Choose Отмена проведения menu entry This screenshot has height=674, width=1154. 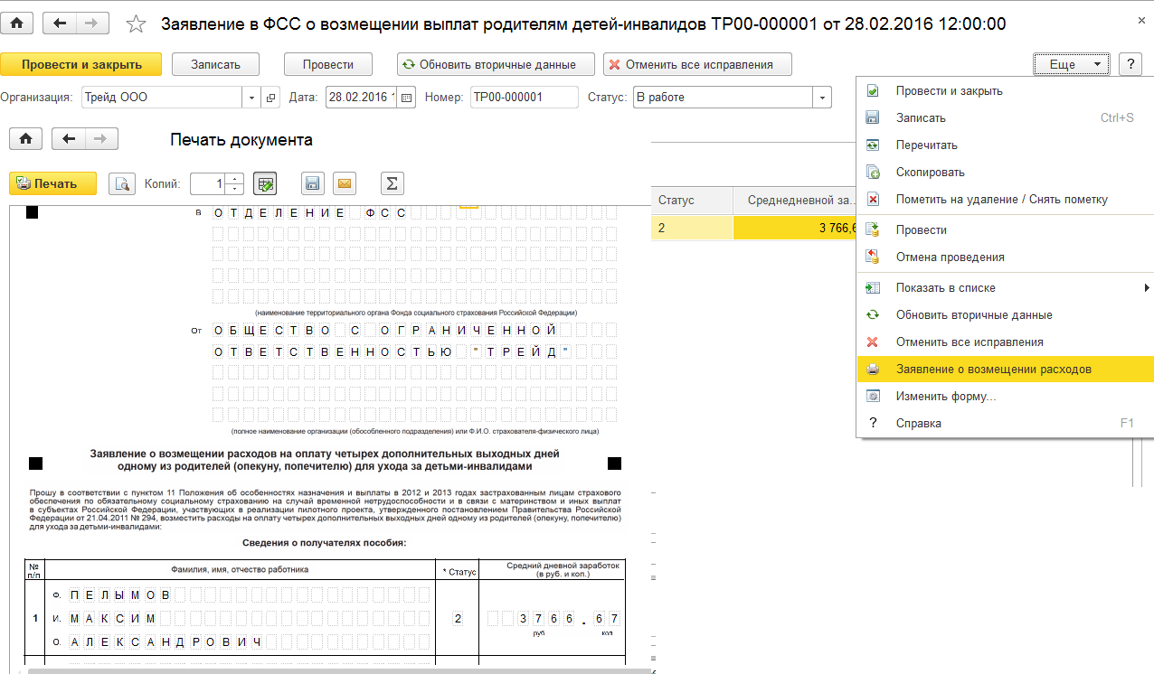tap(1005, 257)
